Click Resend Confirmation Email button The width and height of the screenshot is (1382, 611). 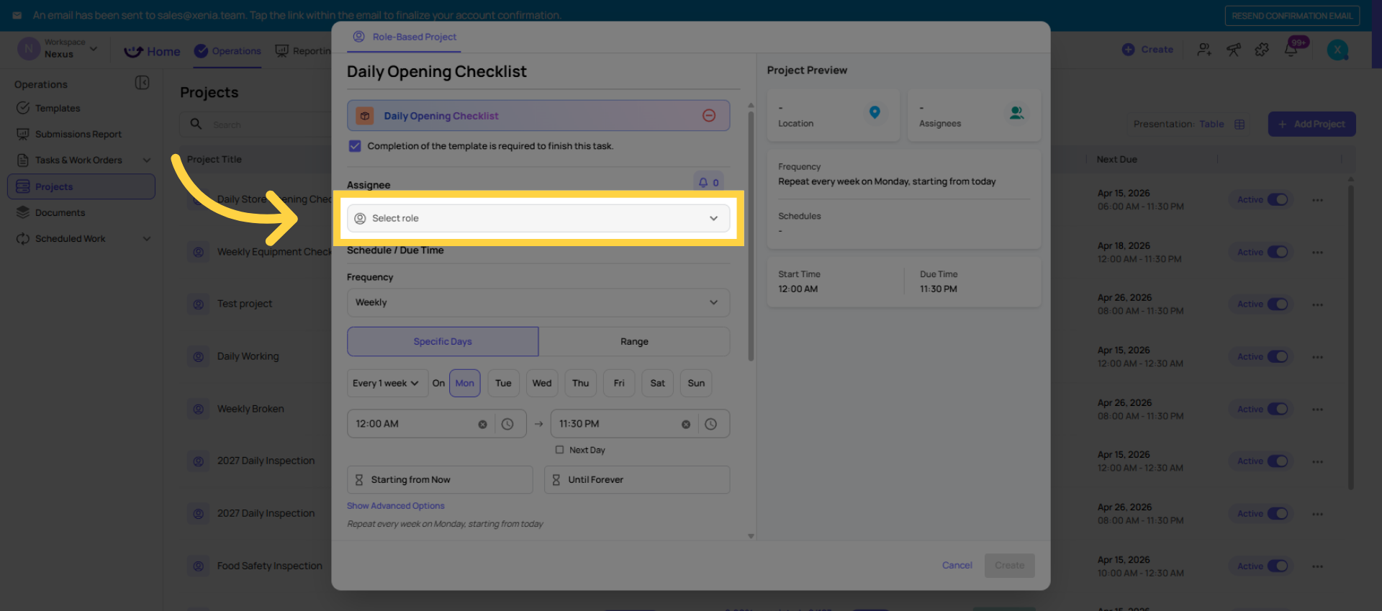click(x=1292, y=15)
